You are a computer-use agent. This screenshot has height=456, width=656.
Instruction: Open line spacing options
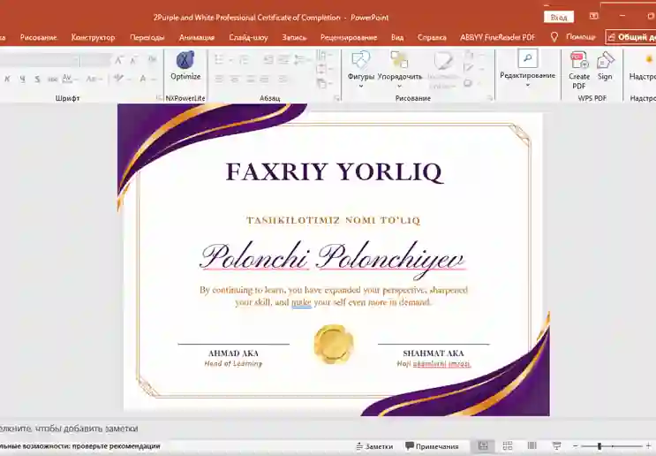click(x=302, y=60)
